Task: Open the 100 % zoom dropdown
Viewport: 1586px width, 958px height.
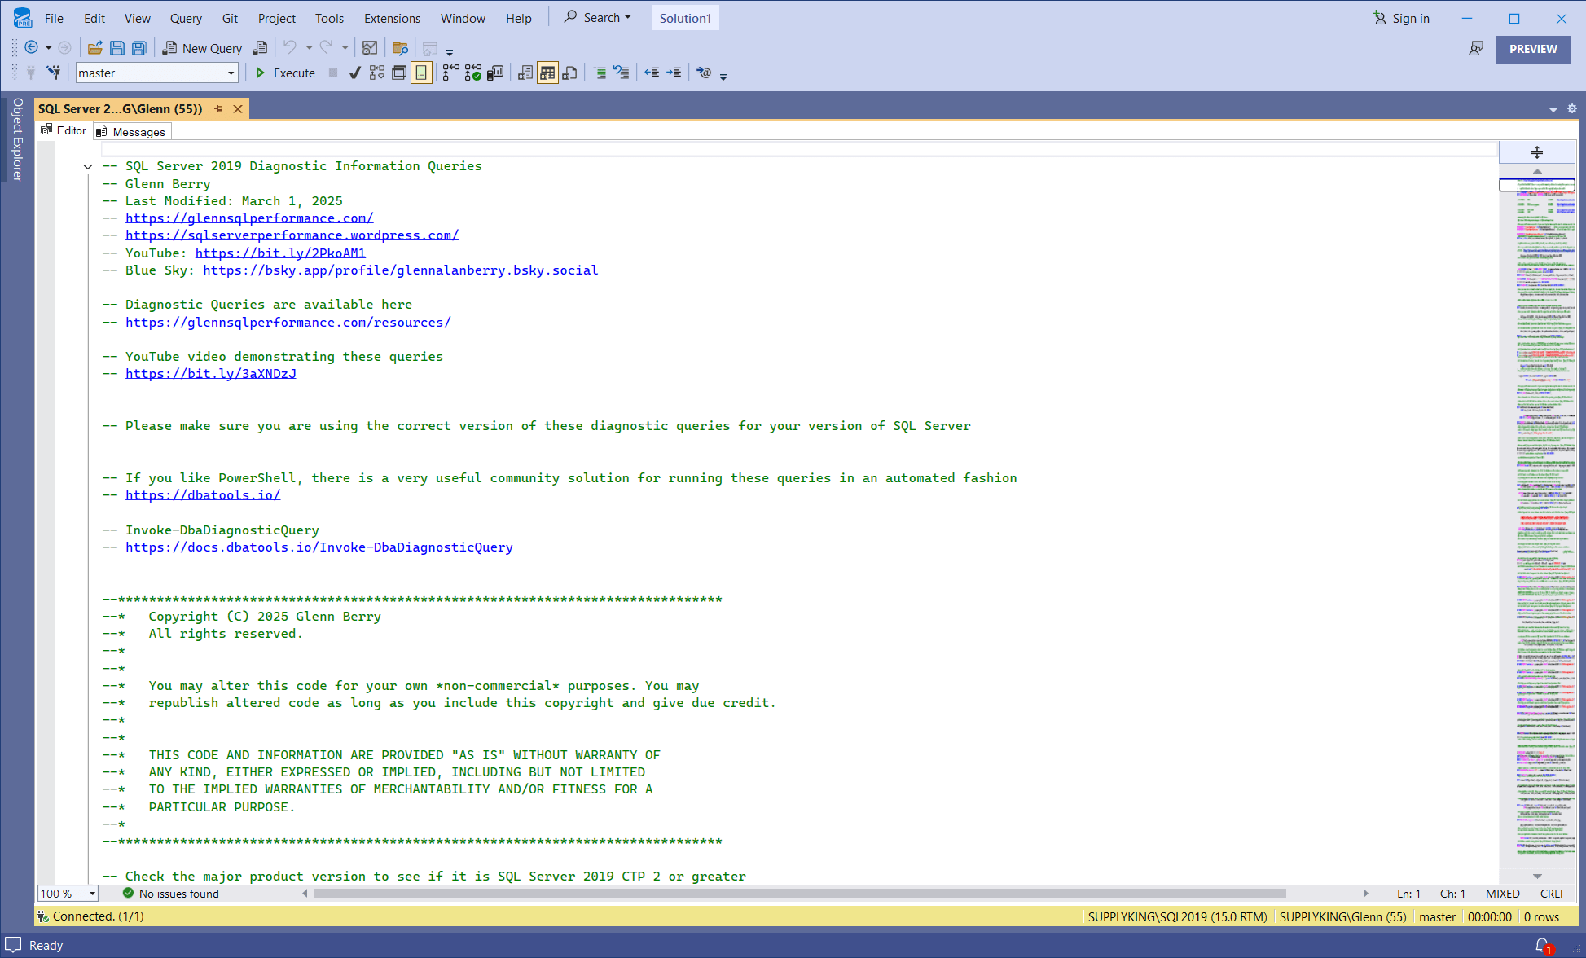Action: point(92,894)
